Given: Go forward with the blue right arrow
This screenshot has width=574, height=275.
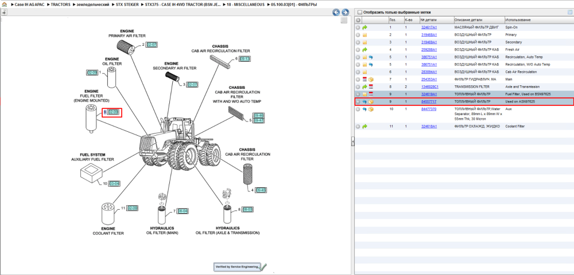Looking at the screenshot, I should 345,13.
